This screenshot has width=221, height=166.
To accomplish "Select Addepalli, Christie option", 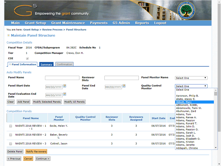I will tap(194, 148).
